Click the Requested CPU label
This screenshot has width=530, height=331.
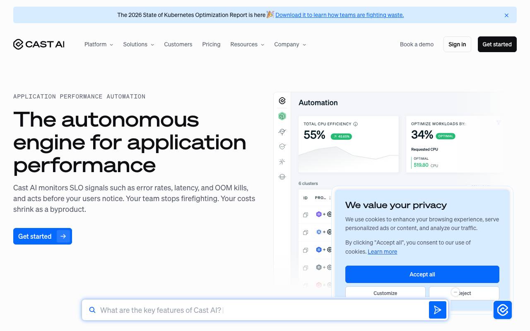(x=424, y=149)
